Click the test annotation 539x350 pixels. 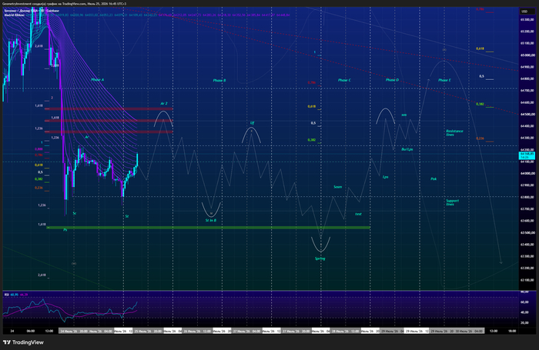(x=358, y=214)
